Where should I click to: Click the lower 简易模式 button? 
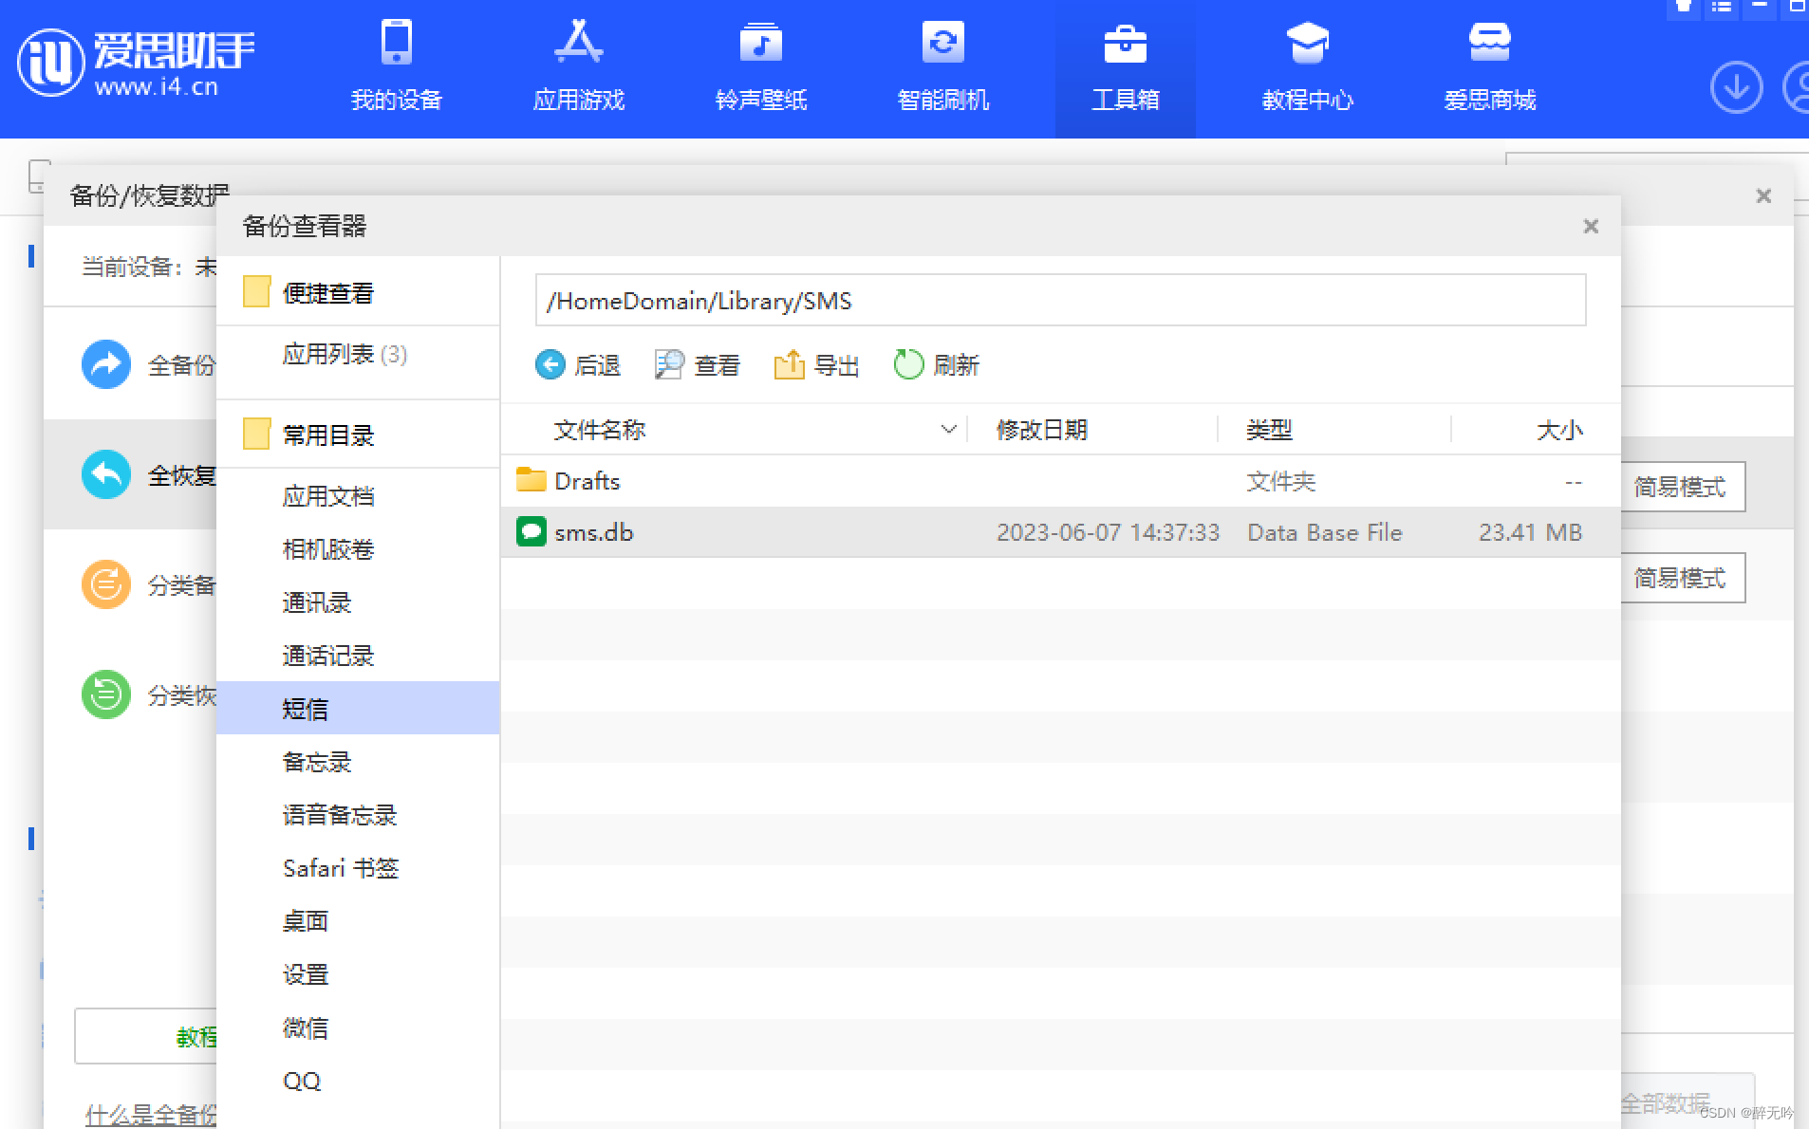click(1683, 578)
